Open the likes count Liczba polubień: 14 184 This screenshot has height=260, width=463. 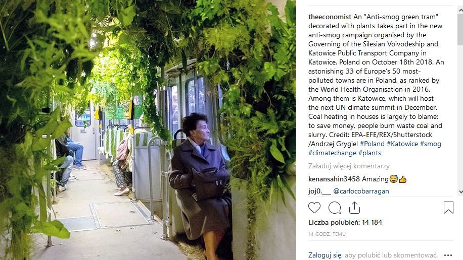345,222
